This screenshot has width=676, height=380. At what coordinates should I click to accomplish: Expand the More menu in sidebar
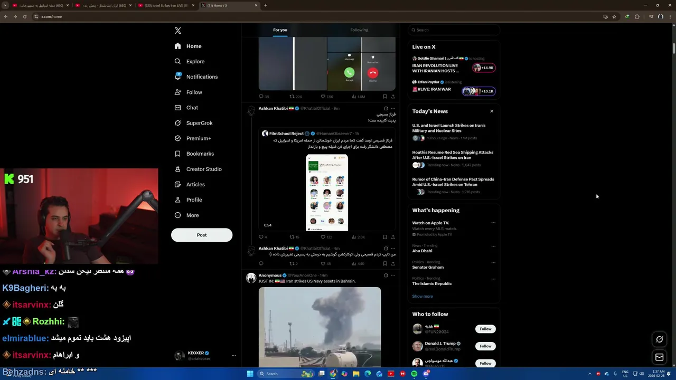pyautogui.click(x=187, y=215)
